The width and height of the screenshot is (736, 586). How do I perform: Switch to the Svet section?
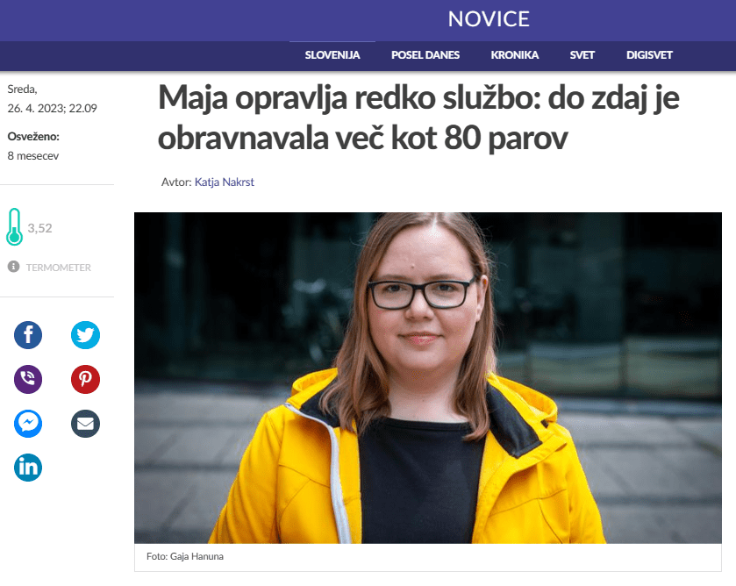(582, 55)
